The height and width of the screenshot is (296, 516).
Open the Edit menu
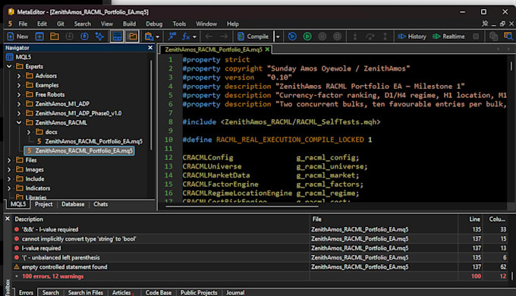click(42, 24)
